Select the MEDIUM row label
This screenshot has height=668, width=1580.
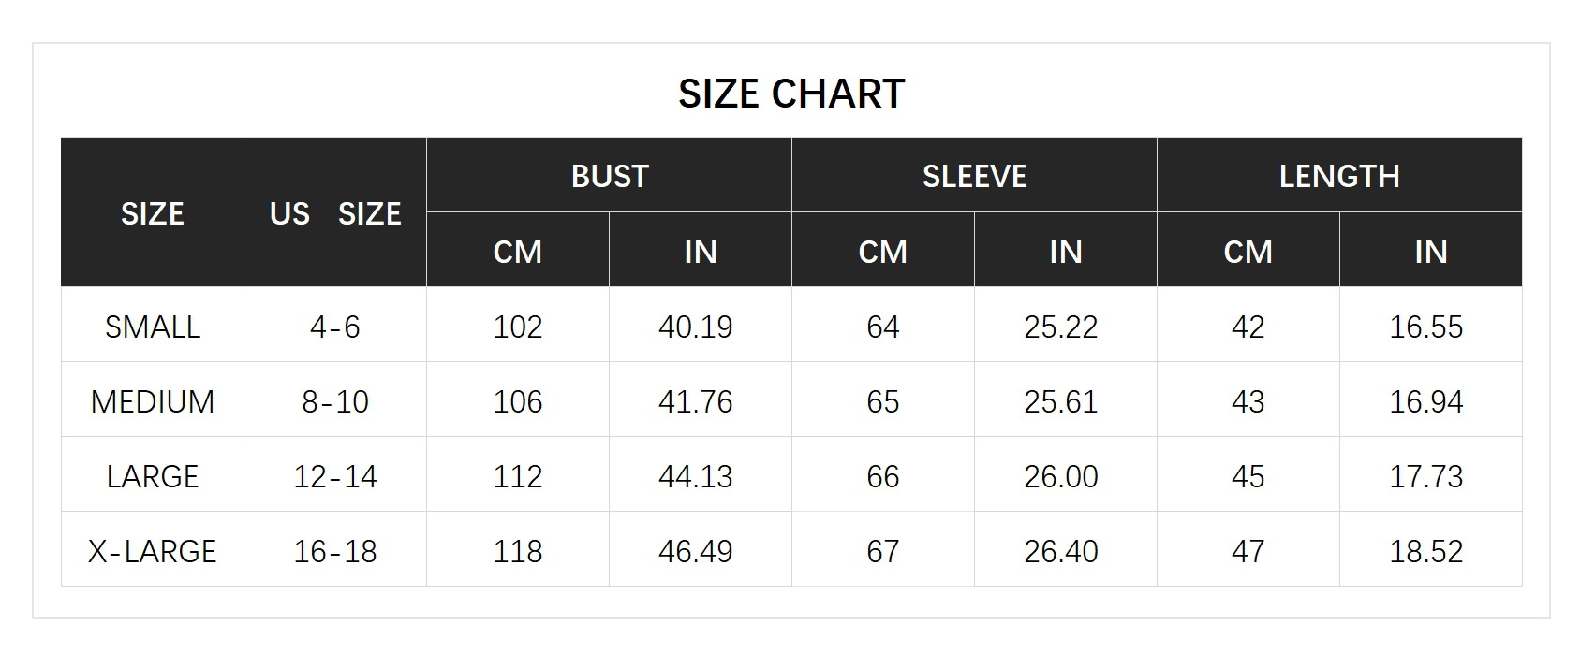click(153, 399)
